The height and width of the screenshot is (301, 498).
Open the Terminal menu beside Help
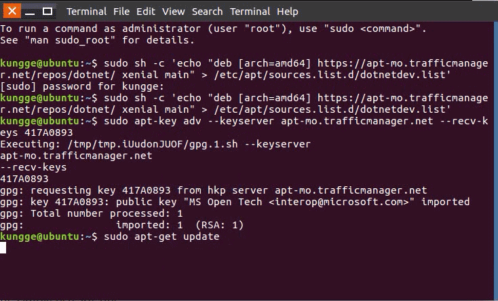pyautogui.click(x=250, y=12)
